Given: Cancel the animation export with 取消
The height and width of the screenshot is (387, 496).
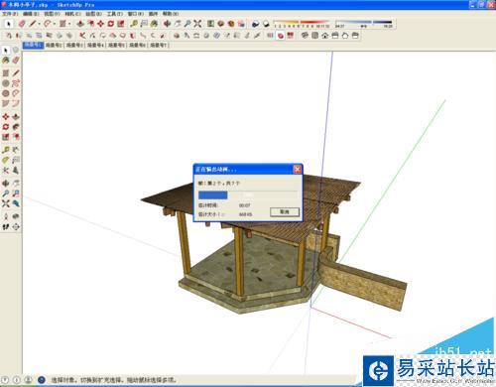Looking at the screenshot, I should 285,211.
